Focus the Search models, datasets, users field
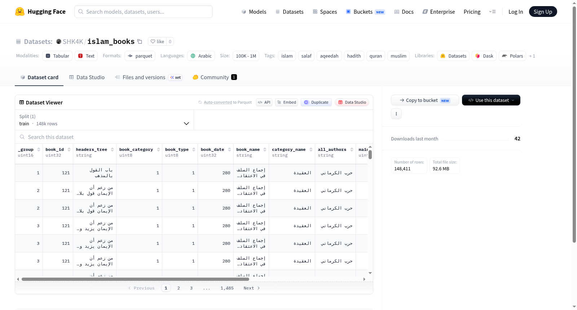This screenshot has width=577, height=310. tap(144, 12)
